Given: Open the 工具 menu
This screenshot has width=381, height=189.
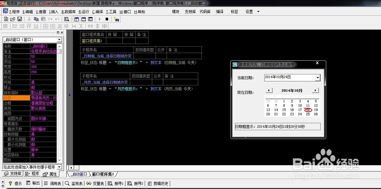Looking at the screenshot, I should tap(111, 12).
